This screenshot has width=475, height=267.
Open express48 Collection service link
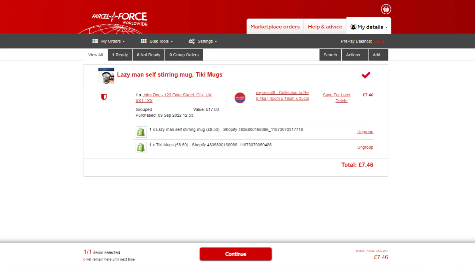[x=284, y=93]
